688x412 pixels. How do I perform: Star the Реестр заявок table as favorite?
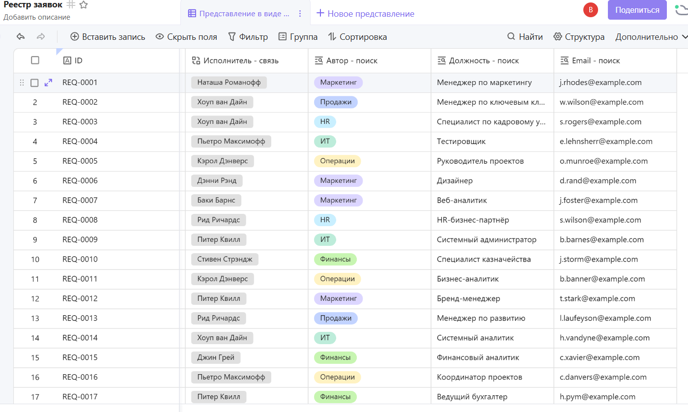point(84,5)
